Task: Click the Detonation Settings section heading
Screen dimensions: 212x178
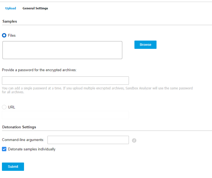Action: 19,127
